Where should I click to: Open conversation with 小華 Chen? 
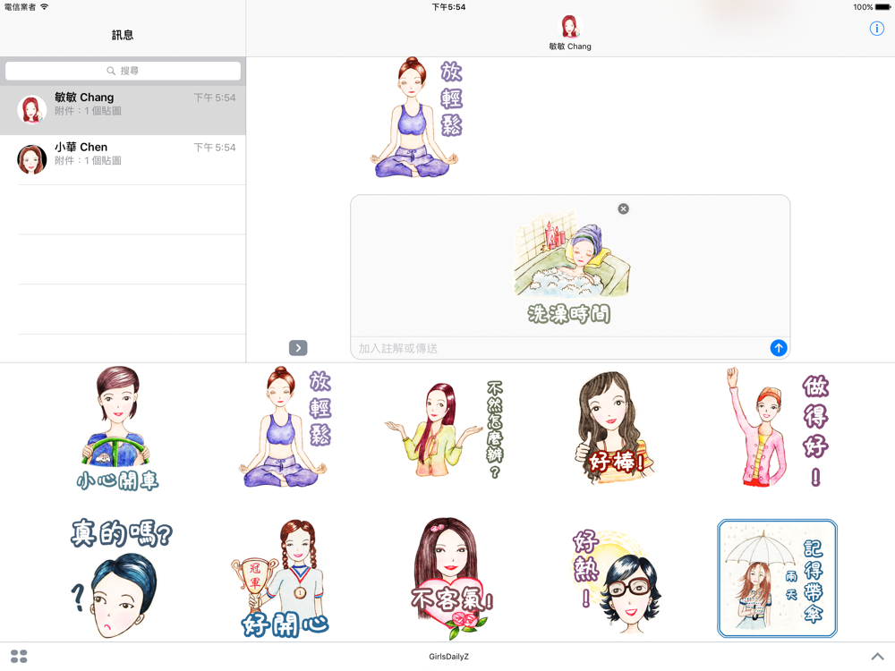pos(123,160)
